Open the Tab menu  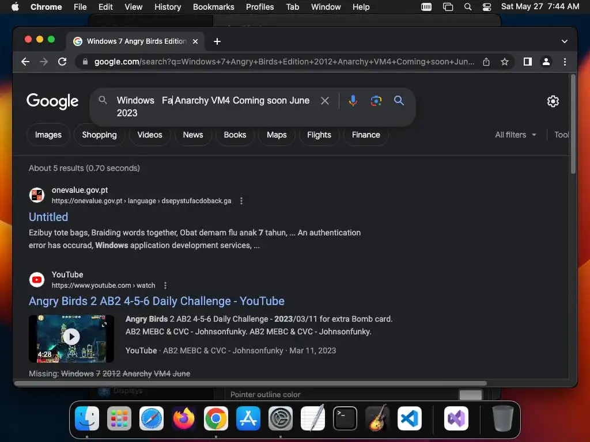click(292, 7)
